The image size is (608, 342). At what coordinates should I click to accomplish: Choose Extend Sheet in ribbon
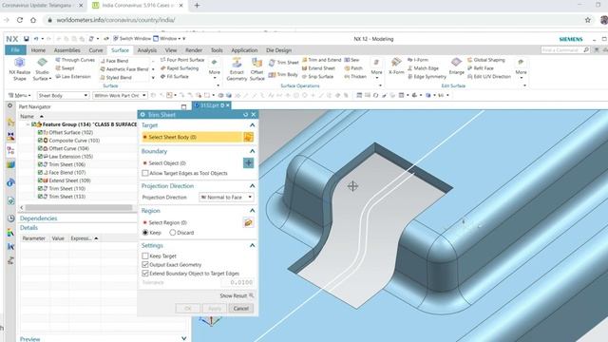pyautogui.click(x=318, y=68)
